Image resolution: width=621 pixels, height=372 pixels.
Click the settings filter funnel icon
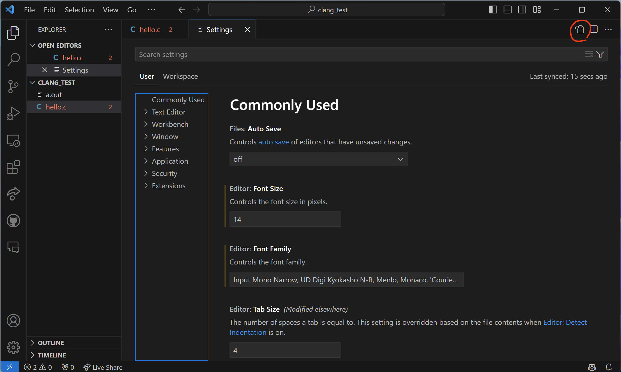pos(600,54)
